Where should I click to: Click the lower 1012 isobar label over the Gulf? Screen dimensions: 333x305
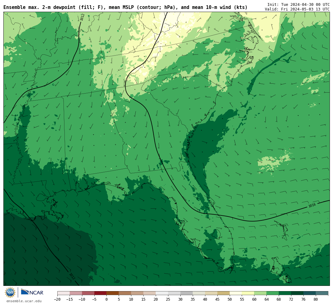click(x=72, y=276)
